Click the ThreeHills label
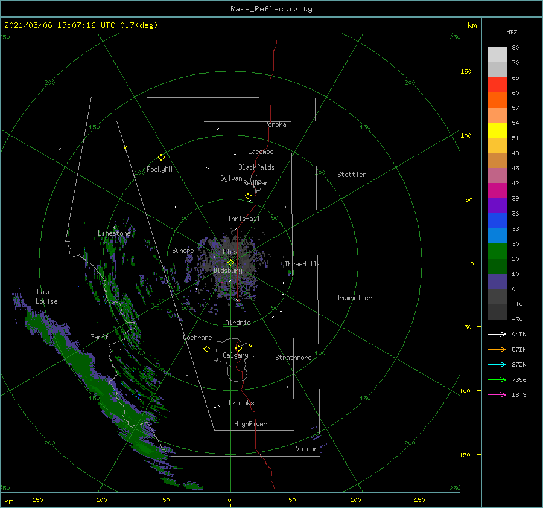 (302, 264)
